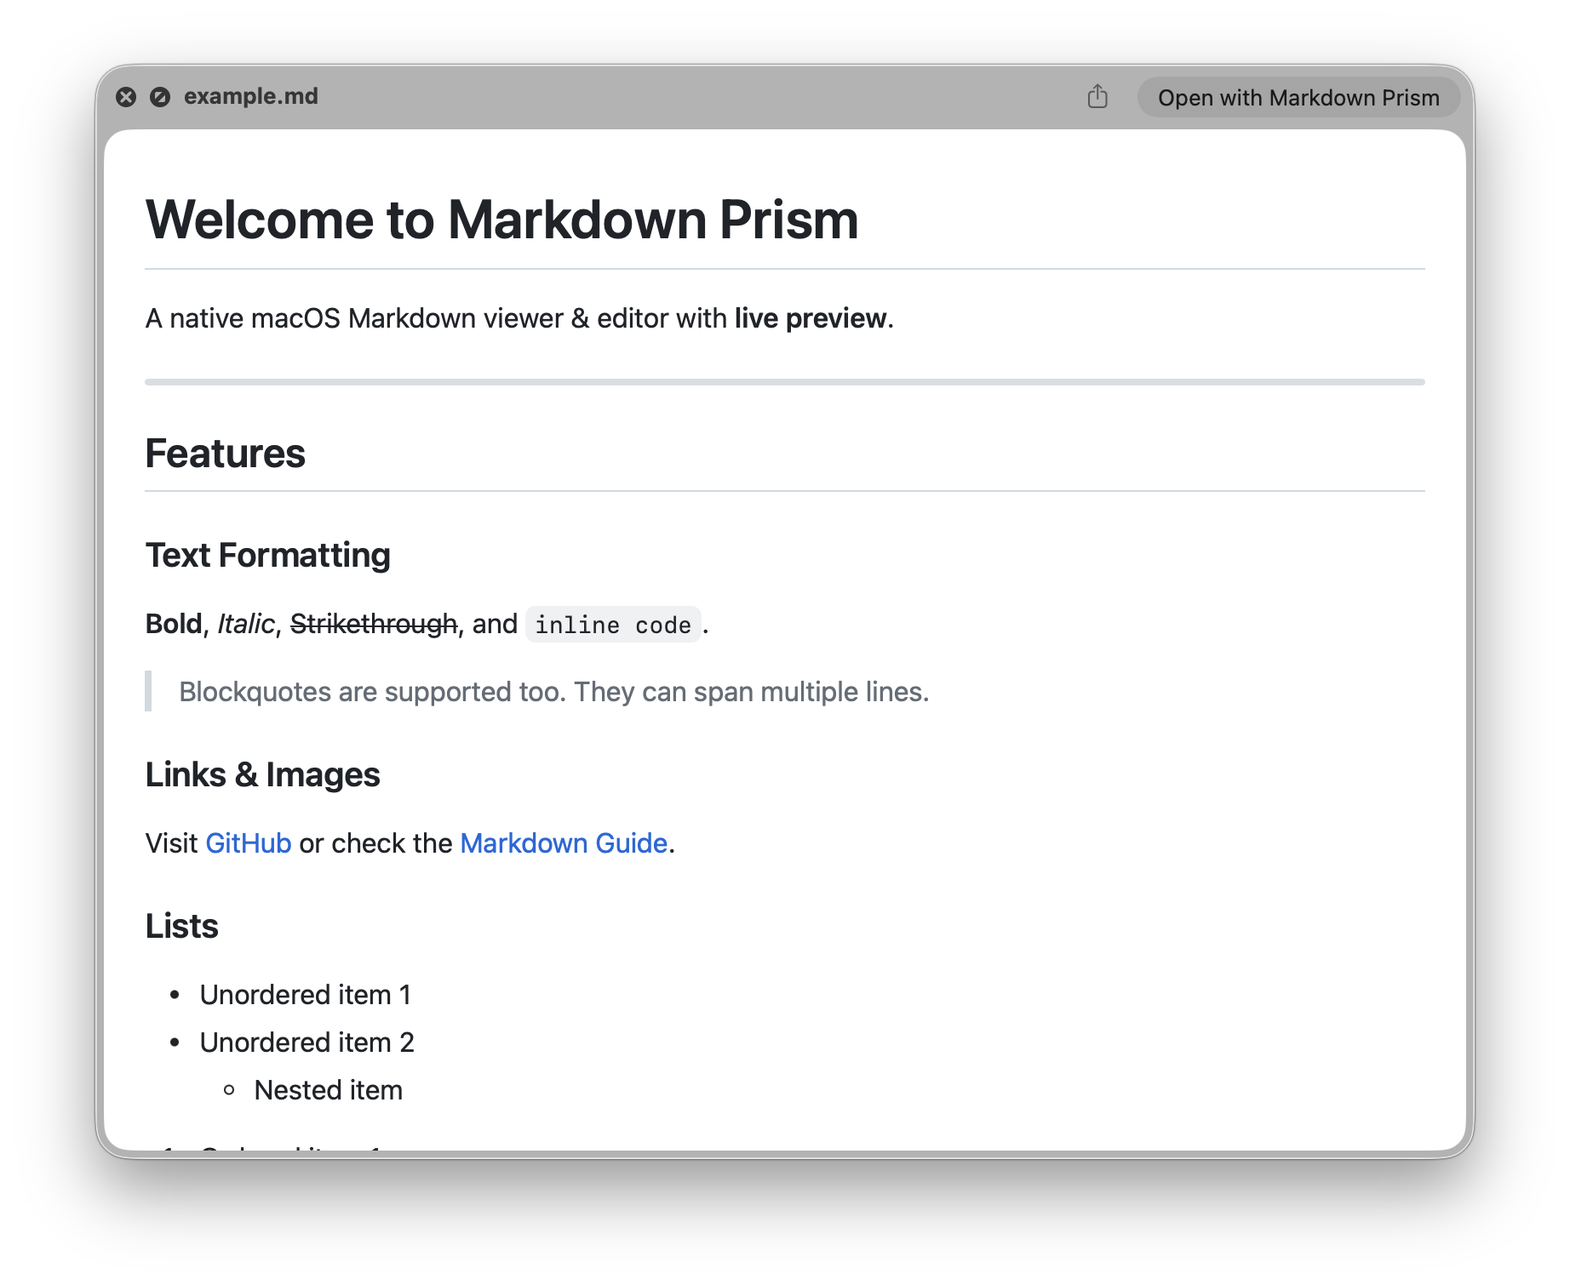Select the Welcome to Markdown Prism heading

pos(501,220)
